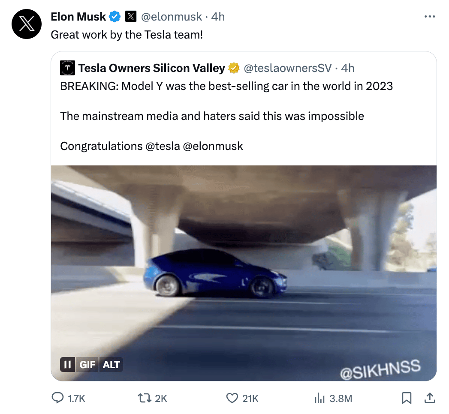449x414 pixels.
Task: Bookmark this post
Action: point(406,398)
